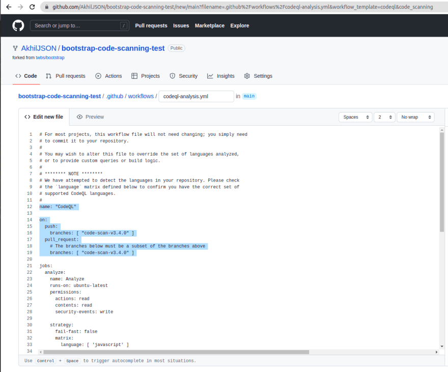Click the vertical scrollbar up arrow

pos(442,130)
